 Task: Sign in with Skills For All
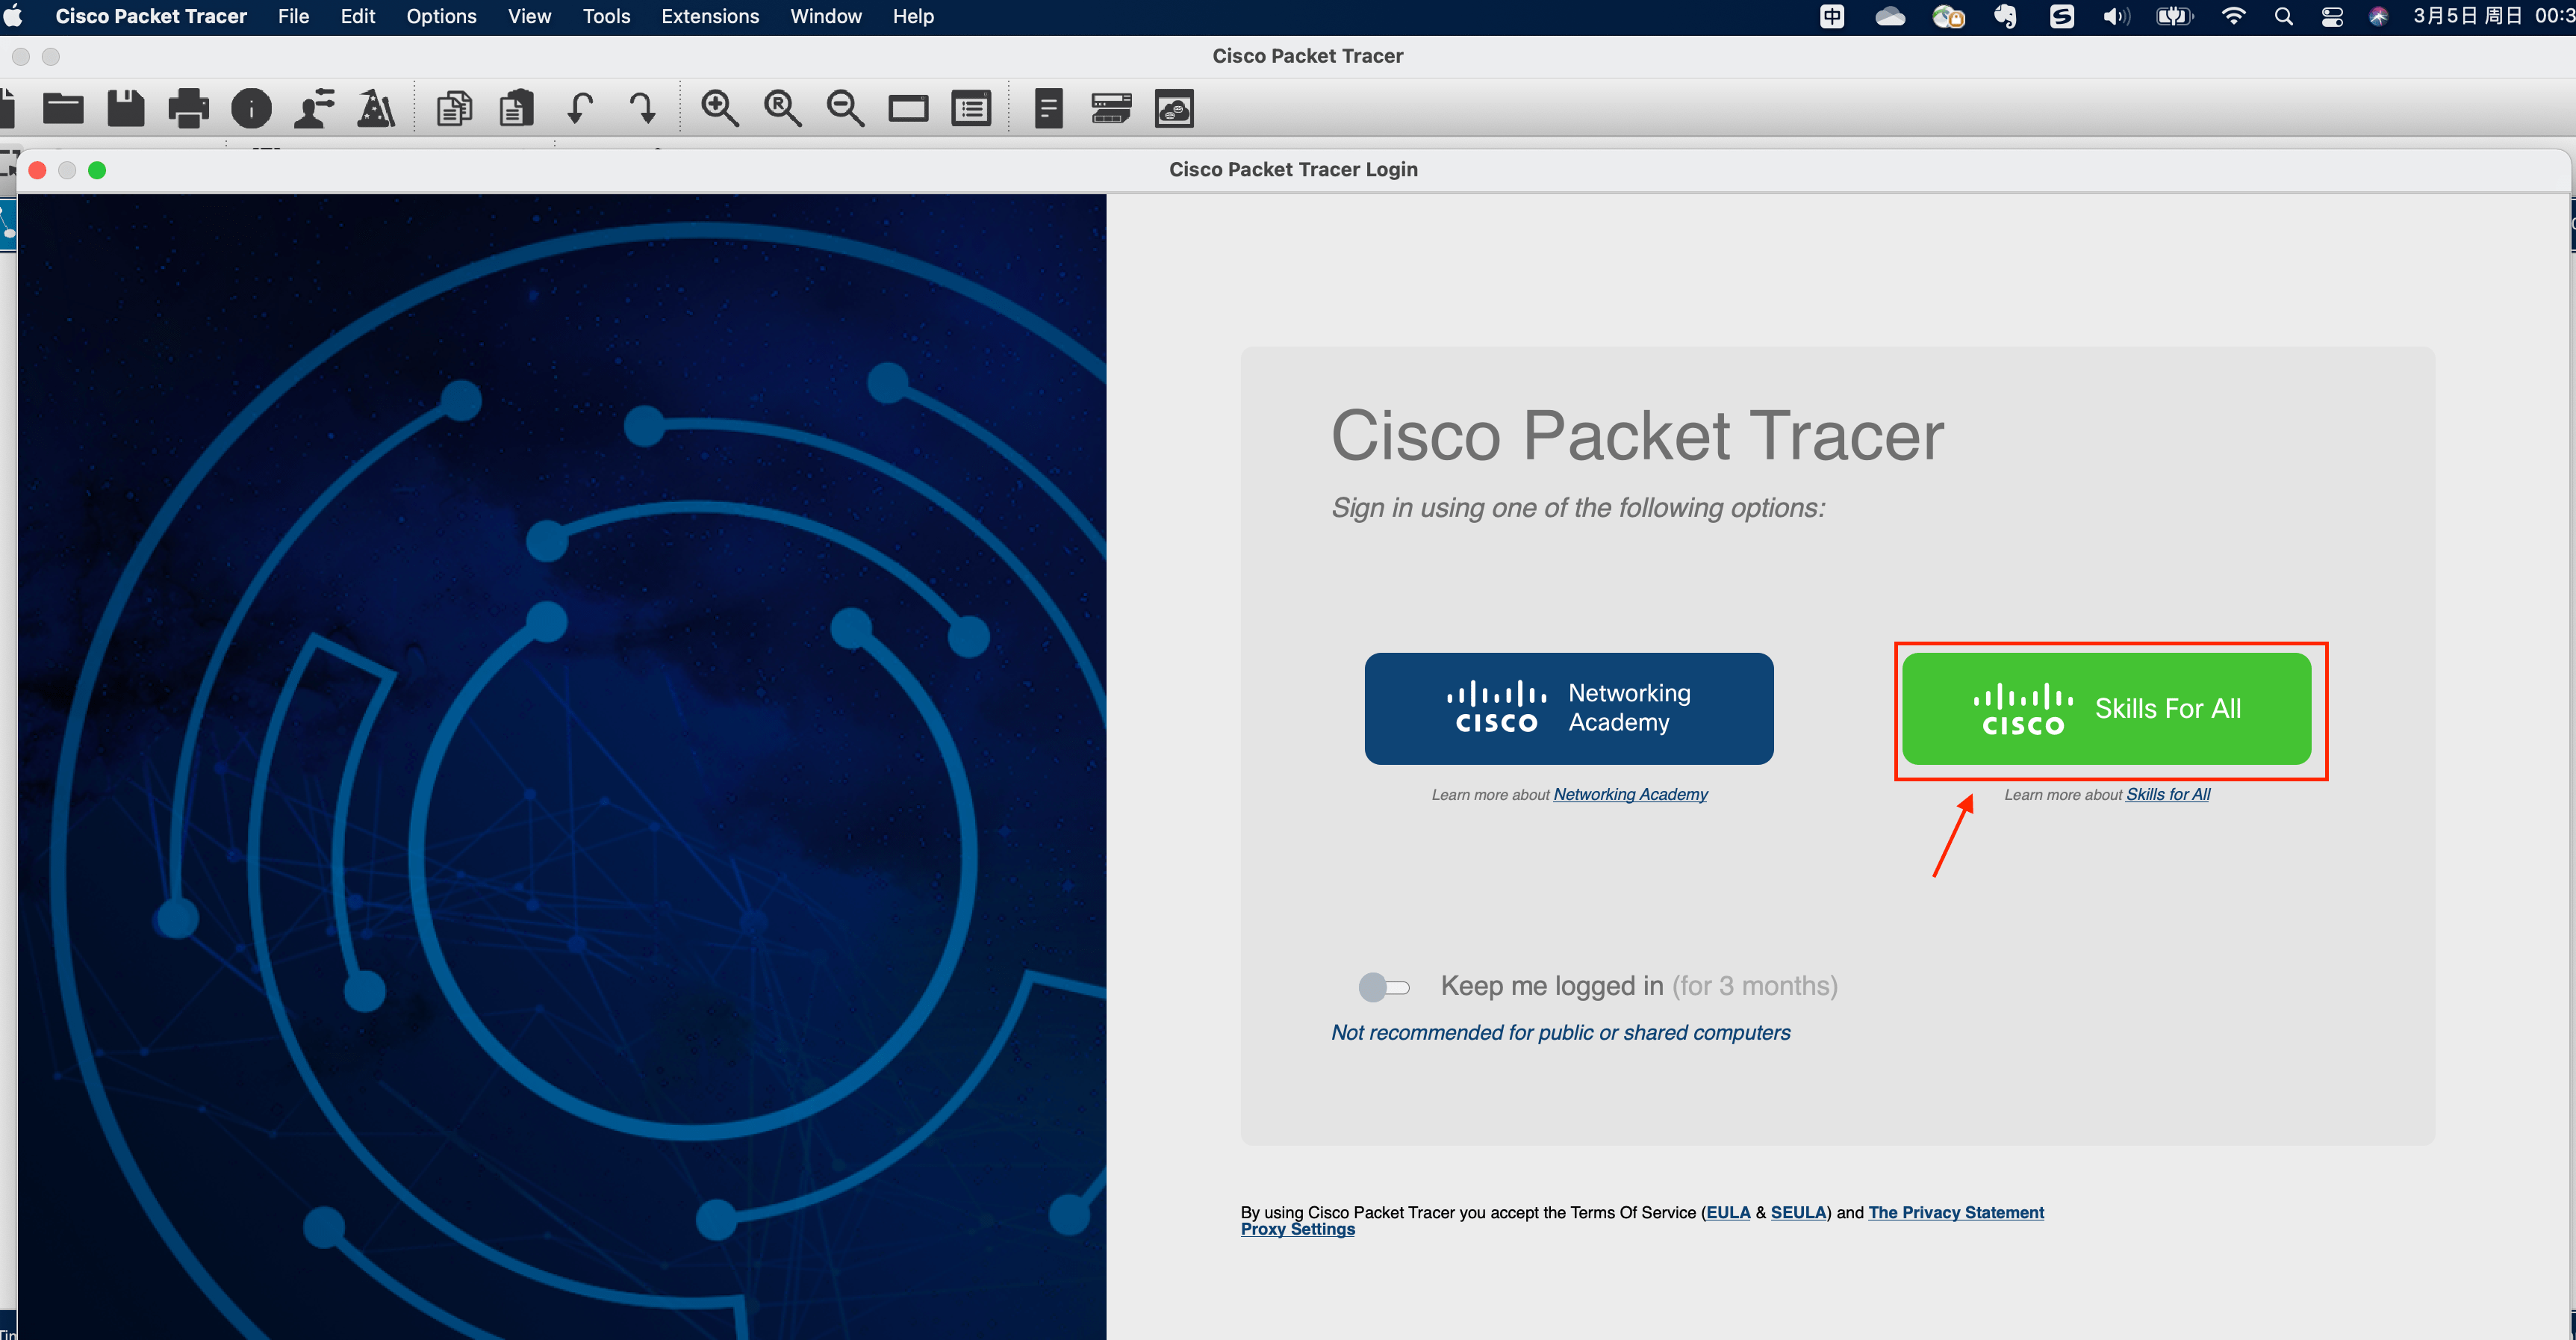pyautogui.click(x=2108, y=708)
